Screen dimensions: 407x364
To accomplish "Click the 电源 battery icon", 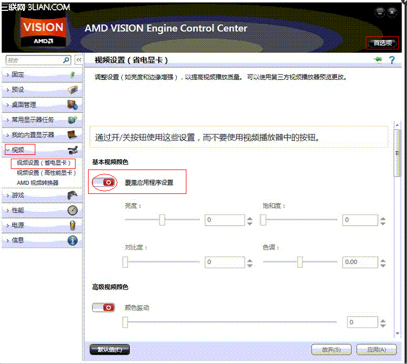I will [x=72, y=225].
